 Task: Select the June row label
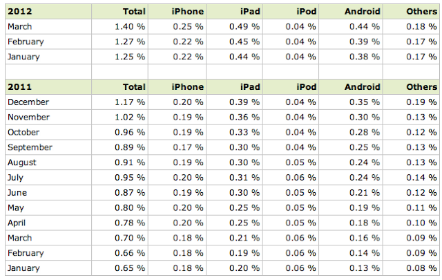click(17, 192)
